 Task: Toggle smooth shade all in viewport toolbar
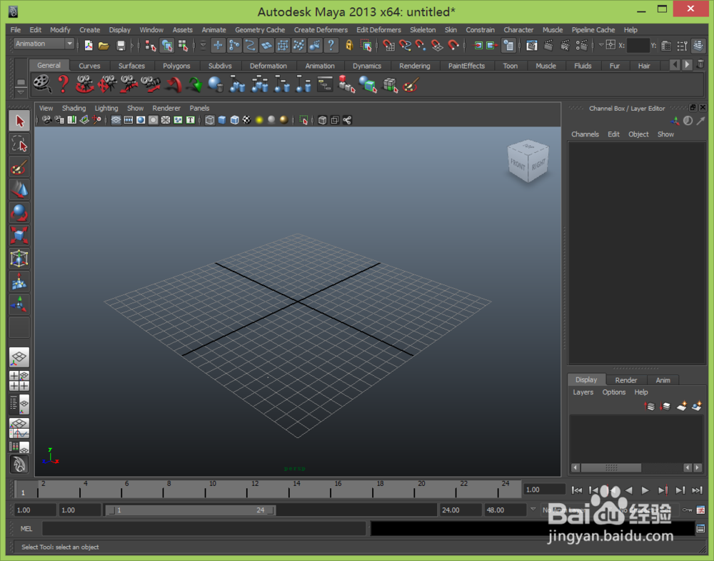(222, 120)
